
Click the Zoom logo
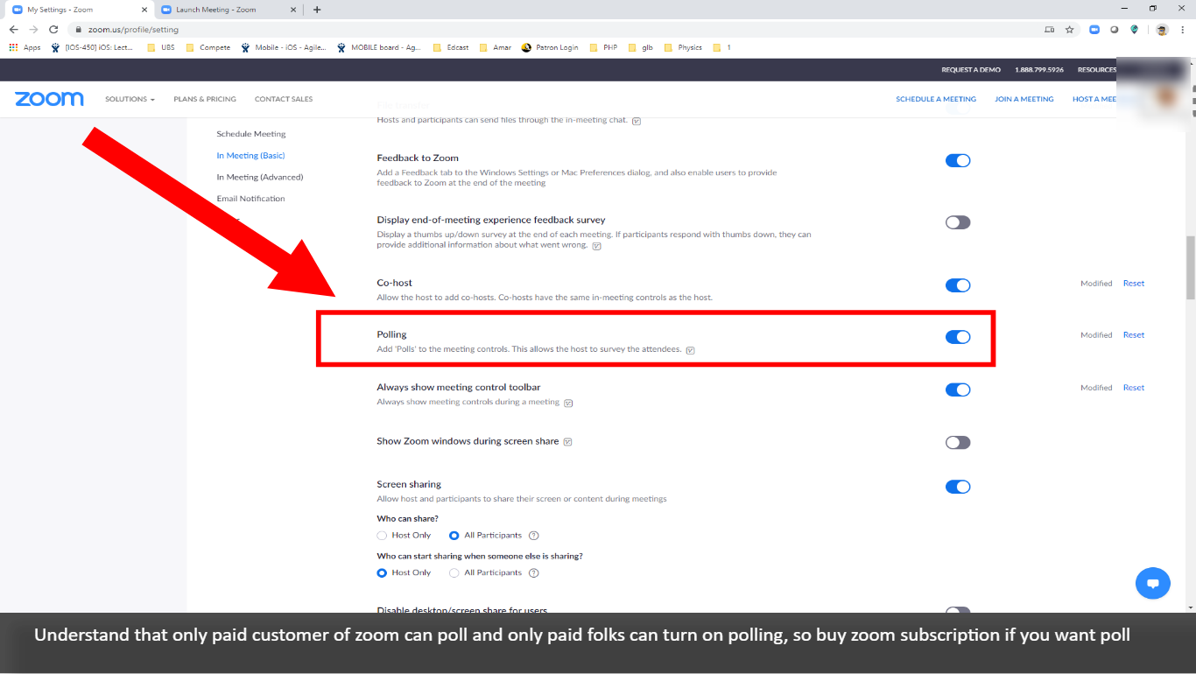(49, 98)
